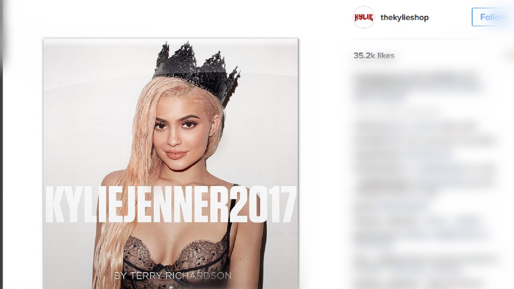The width and height of the screenshot is (514, 289).
Task: Click empty white space above the post image
Action: 171,19
